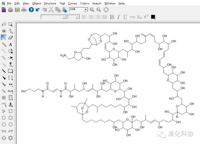Select the Marquee selection tool
This screenshot has height=144, width=200.
coord(11,24)
